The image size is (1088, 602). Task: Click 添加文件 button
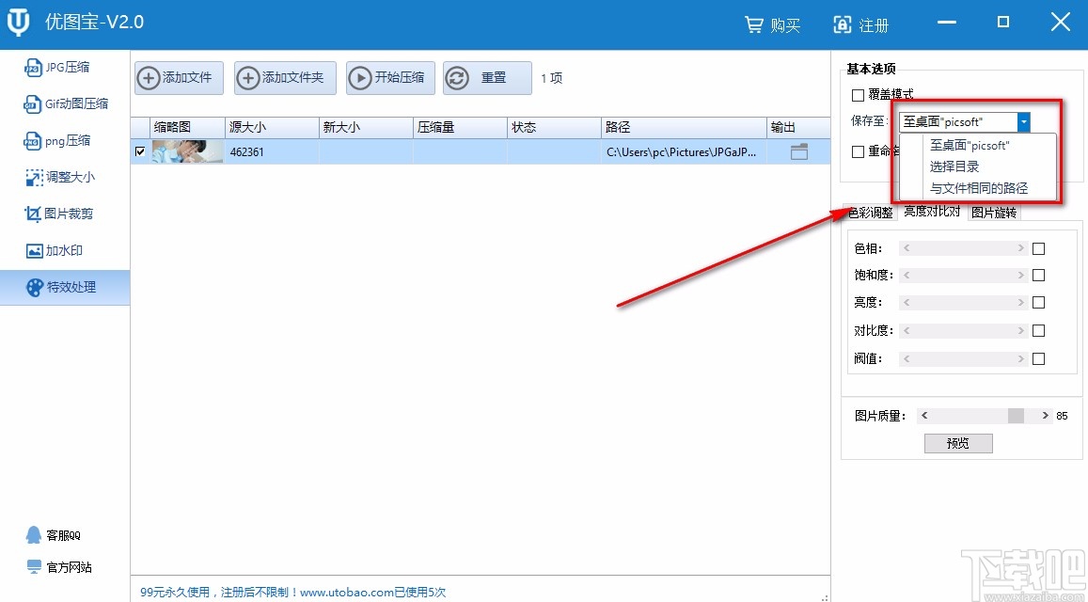[179, 78]
